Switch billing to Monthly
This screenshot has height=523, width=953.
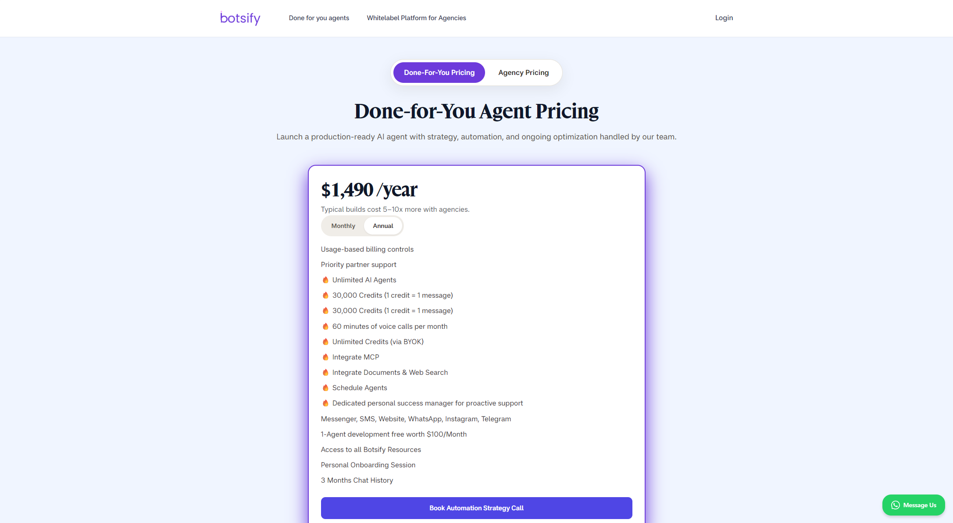pyautogui.click(x=343, y=226)
